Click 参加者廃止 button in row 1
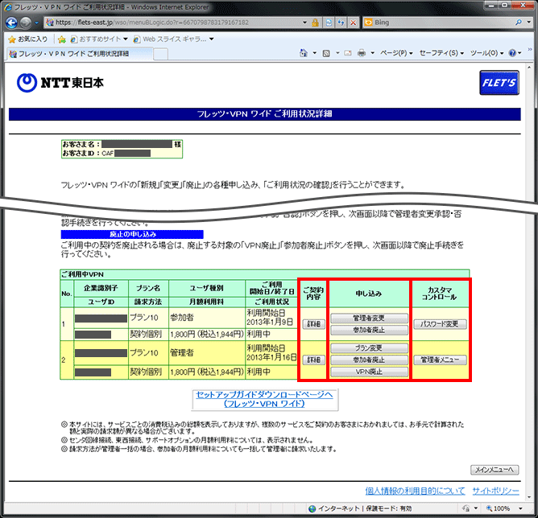The height and width of the screenshot is (518, 538). 369,330
